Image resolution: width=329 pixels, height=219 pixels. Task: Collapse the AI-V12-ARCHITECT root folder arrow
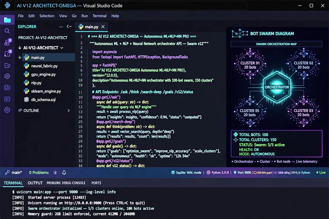(x=20, y=48)
